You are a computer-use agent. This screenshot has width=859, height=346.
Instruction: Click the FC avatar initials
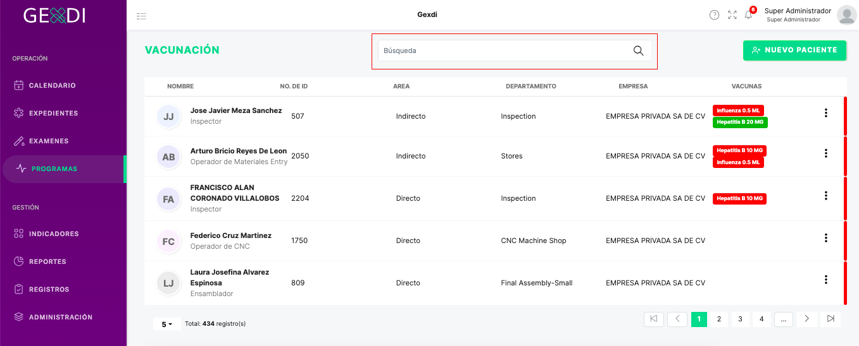[x=168, y=241]
